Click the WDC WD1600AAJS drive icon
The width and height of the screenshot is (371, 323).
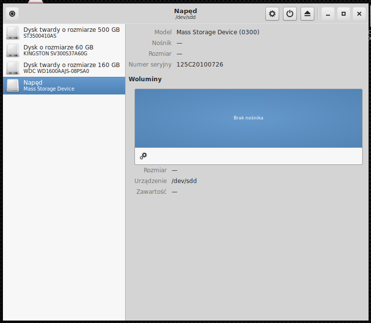(x=13, y=68)
